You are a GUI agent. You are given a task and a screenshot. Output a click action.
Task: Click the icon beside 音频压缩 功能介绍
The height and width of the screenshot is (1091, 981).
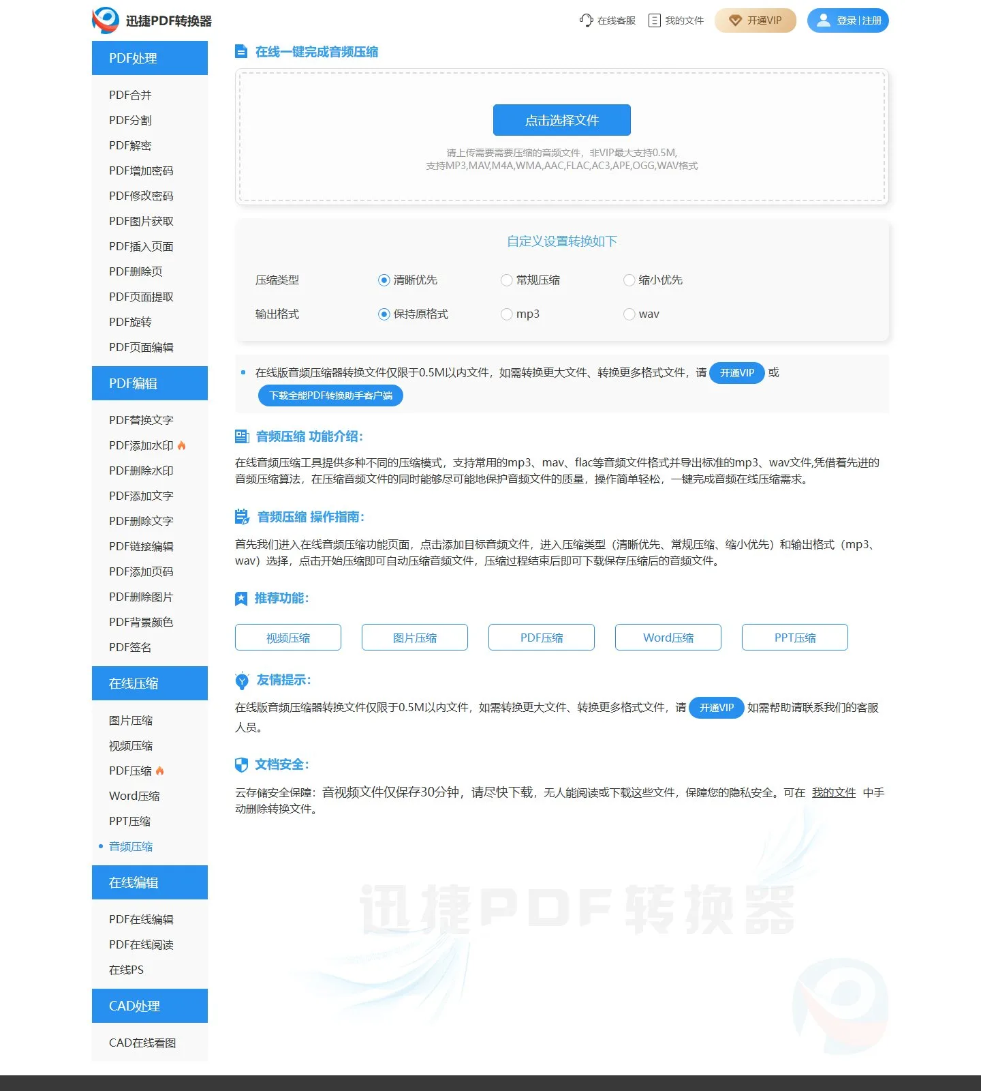pyautogui.click(x=242, y=436)
